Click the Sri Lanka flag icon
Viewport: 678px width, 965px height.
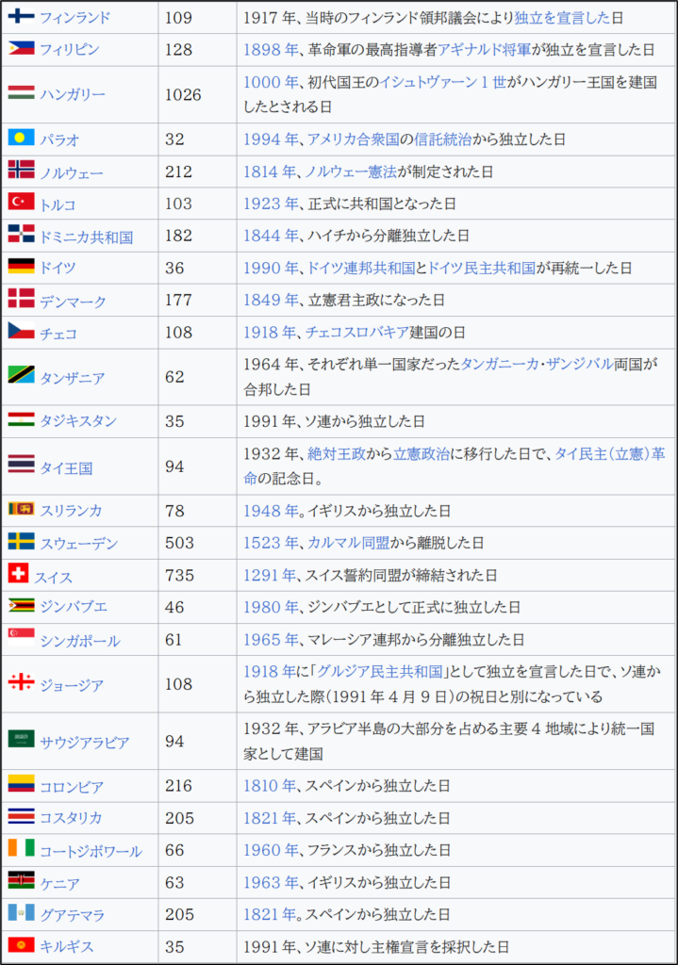21,509
